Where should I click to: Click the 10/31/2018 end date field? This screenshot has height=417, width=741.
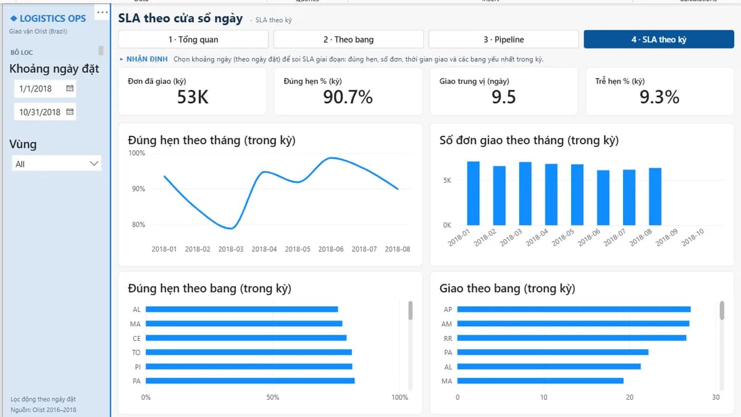pyautogui.click(x=44, y=112)
